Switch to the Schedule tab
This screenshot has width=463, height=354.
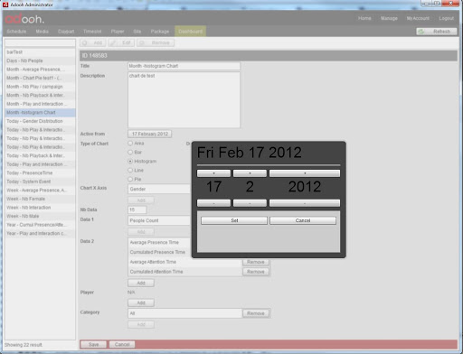pyautogui.click(x=16, y=32)
